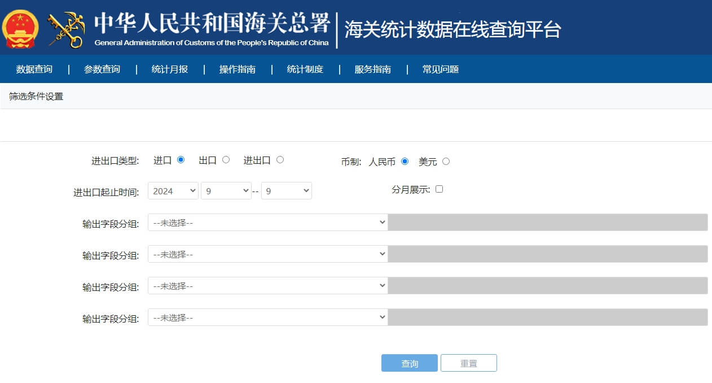Go to 统计月报 menu item
The height and width of the screenshot is (383, 712).
tap(170, 69)
